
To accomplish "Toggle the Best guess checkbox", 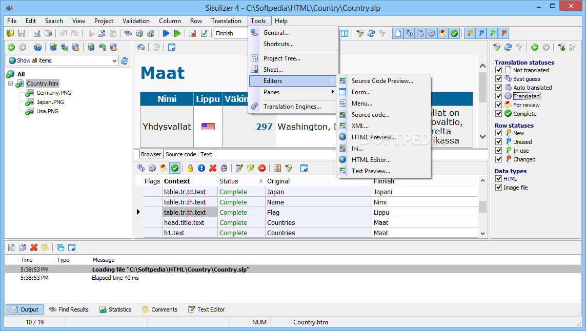I will click(498, 79).
